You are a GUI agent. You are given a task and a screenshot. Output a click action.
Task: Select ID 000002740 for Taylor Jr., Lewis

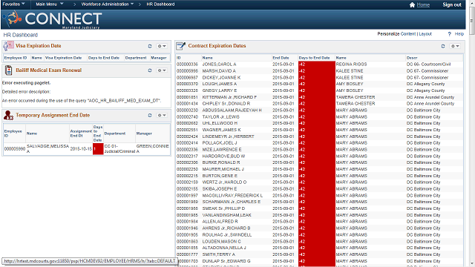187,117
